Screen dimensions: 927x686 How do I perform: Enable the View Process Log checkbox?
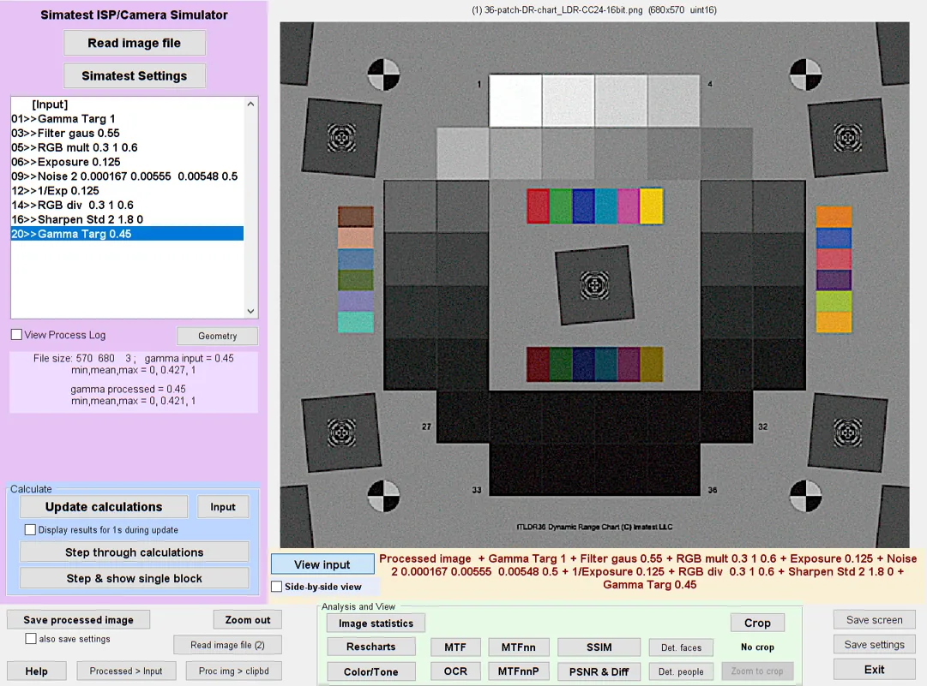pos(16,335)
